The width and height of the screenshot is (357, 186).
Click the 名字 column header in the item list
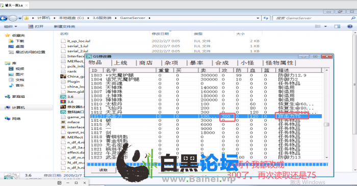click(130, 70)
